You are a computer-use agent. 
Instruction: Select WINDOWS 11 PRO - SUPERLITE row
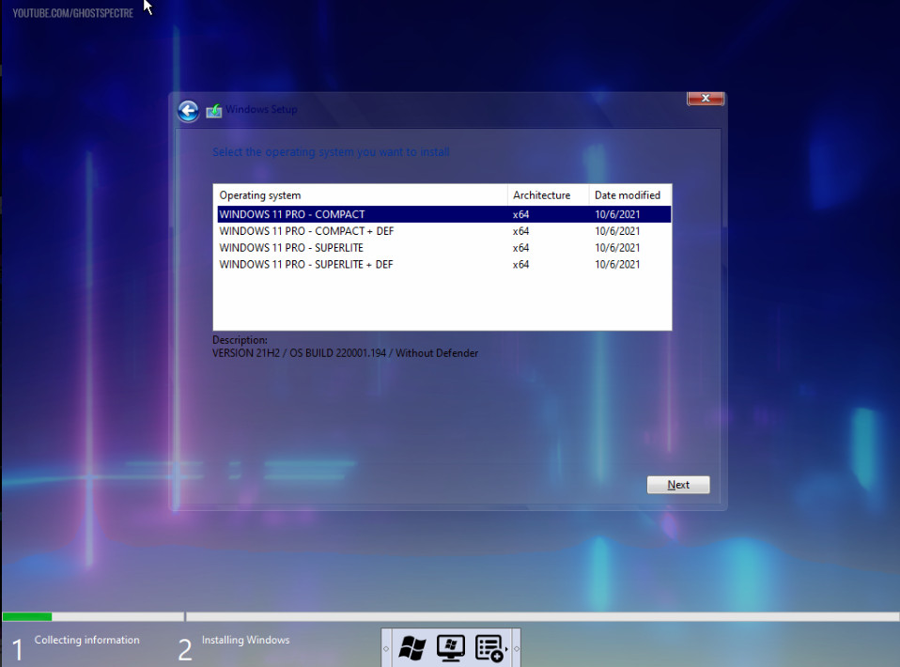pos(443,247)
